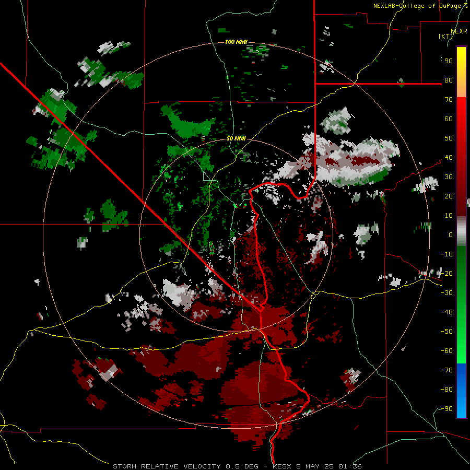
Task: Click the -60 scale value
Action: (446, 351)
